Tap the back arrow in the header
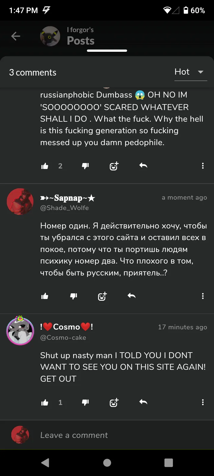 click(x=16, y=36)
